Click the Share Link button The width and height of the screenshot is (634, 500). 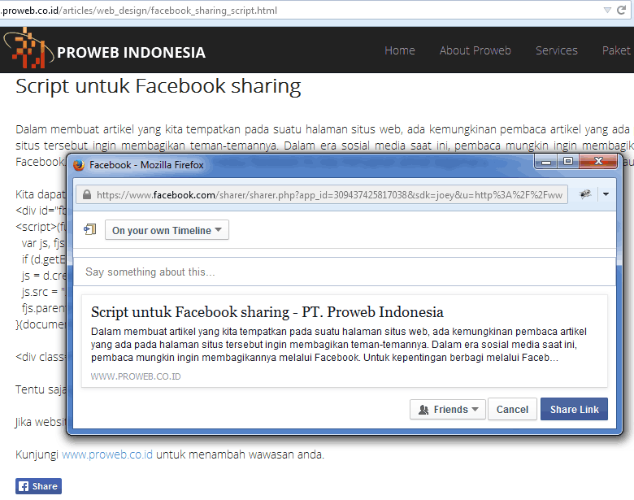pyautogui.click(x=574, y=409)
